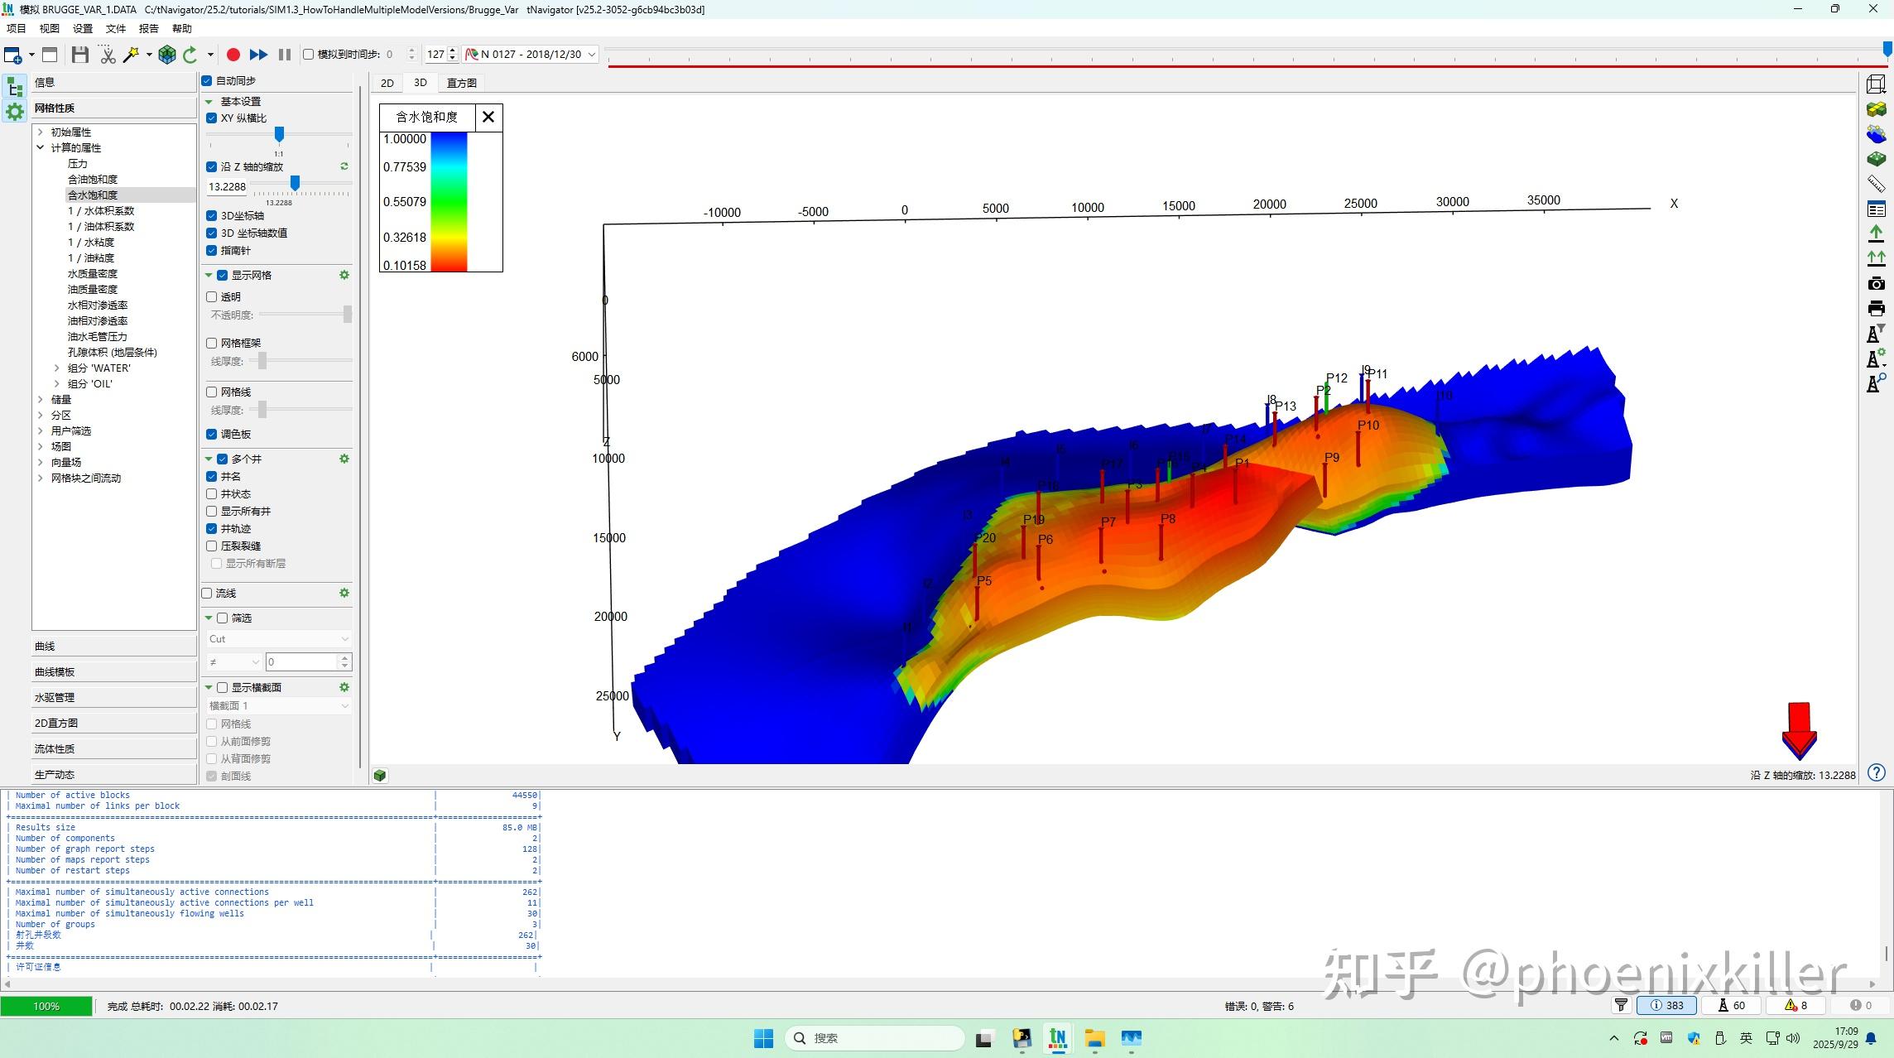Screen dimensions: 1894x1058
Task: Click the green 3D grid cube icon
Action: coord(167,55)
